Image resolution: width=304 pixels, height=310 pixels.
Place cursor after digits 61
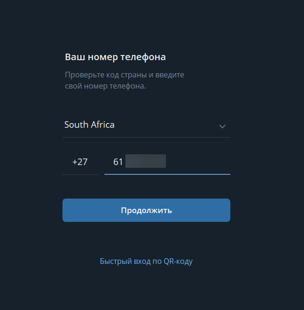[124, 162]
